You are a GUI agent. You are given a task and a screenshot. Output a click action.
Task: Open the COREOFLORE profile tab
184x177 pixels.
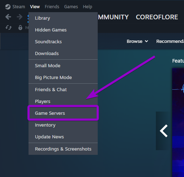(x=157, y=17)
